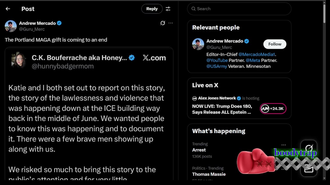330x185 pixels.
Task: Click Andrew Mercado's avatar on the post
Action: [11, 26]
